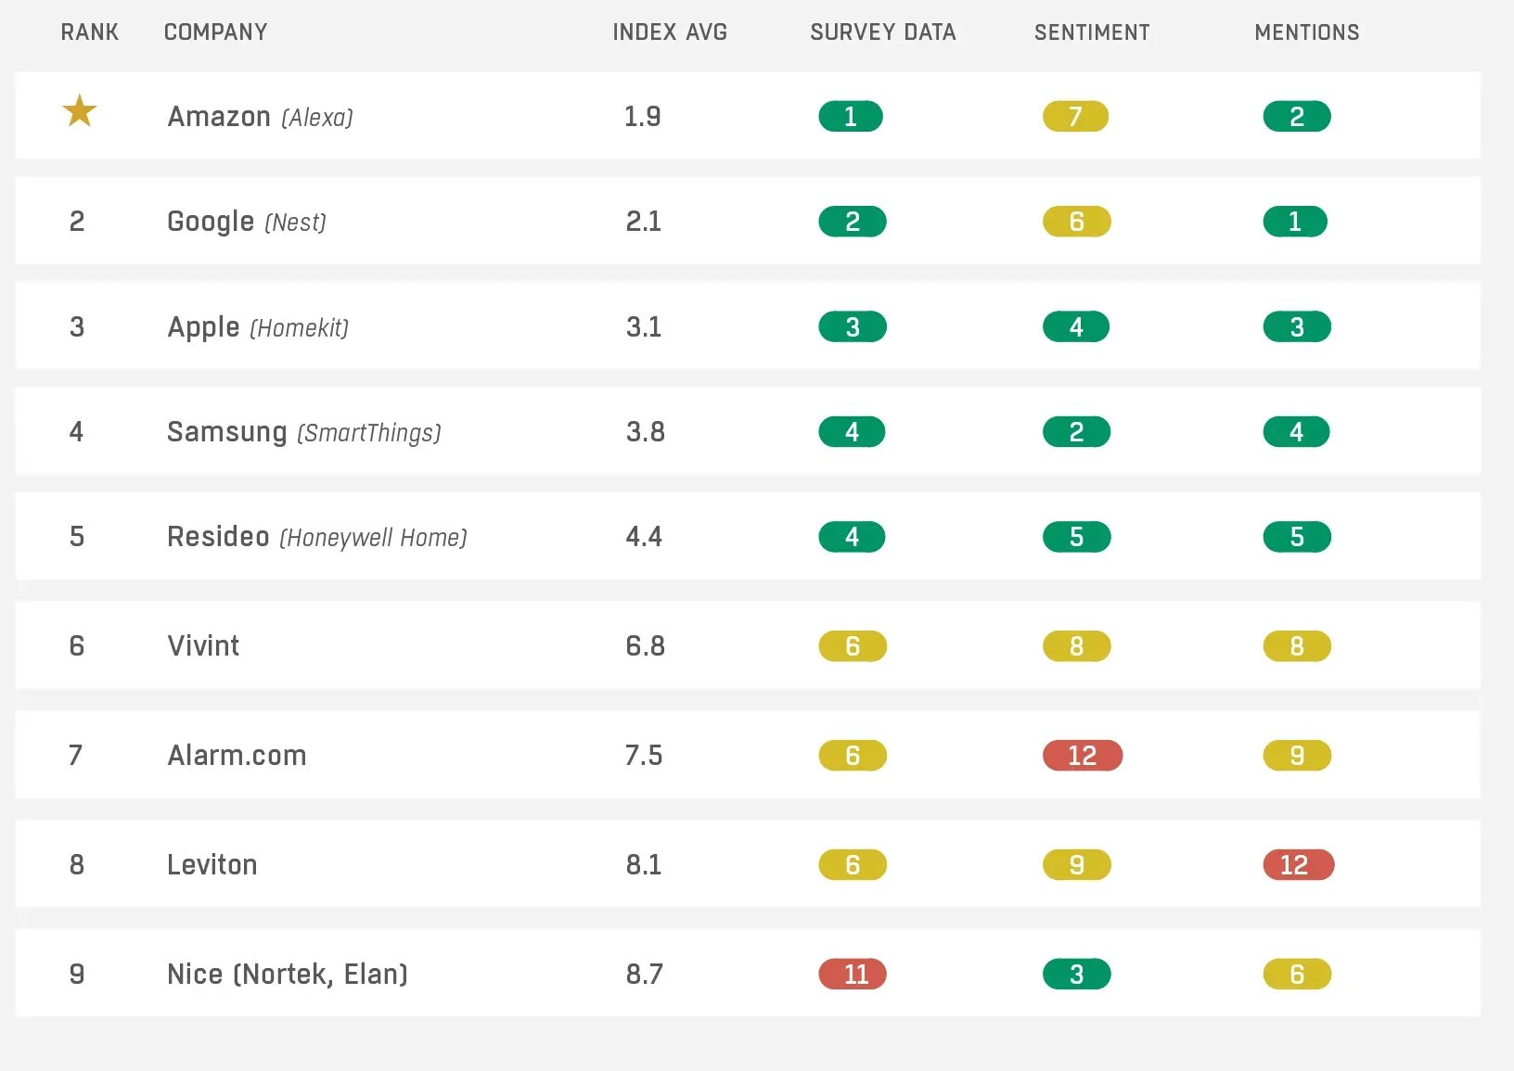Screen dimensions: 1514x1071
Task: Click the SENTIMENT column header
Action: pos(1092,32)
